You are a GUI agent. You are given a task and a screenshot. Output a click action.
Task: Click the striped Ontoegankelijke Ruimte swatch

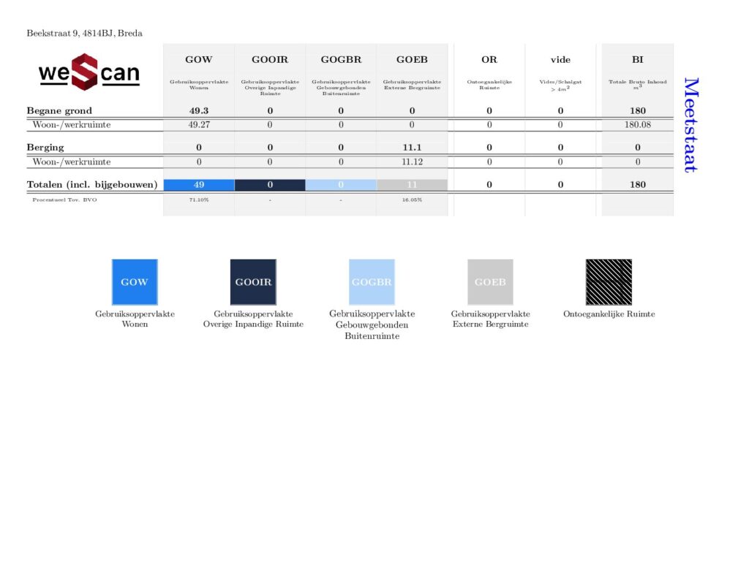coord(609,282)
